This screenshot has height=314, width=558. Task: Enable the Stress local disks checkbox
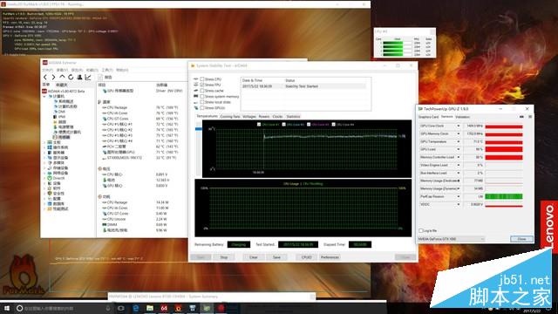tap(201, 102)
